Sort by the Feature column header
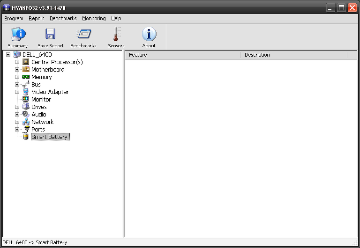The height and width of the screenshot is (248, 360). point(183,55)
